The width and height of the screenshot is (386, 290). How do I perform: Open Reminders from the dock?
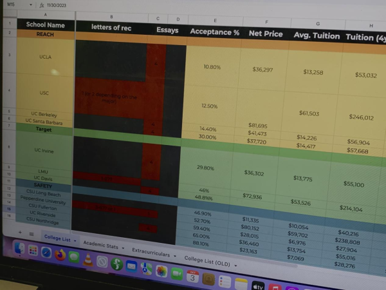[x=225, y=282]
